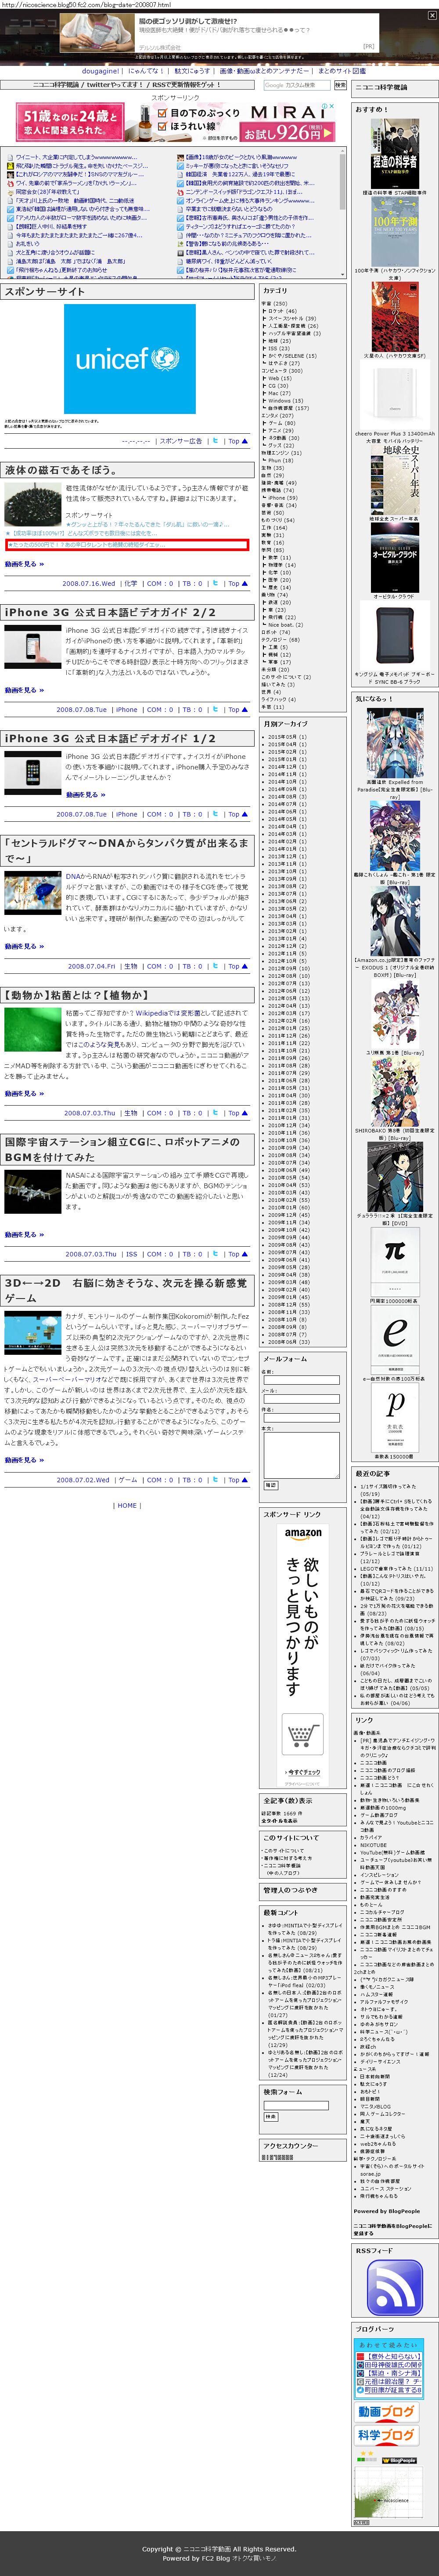
Task: Open the セントラルドグマ DNA post thumbnail
Action: coord(32,892)
